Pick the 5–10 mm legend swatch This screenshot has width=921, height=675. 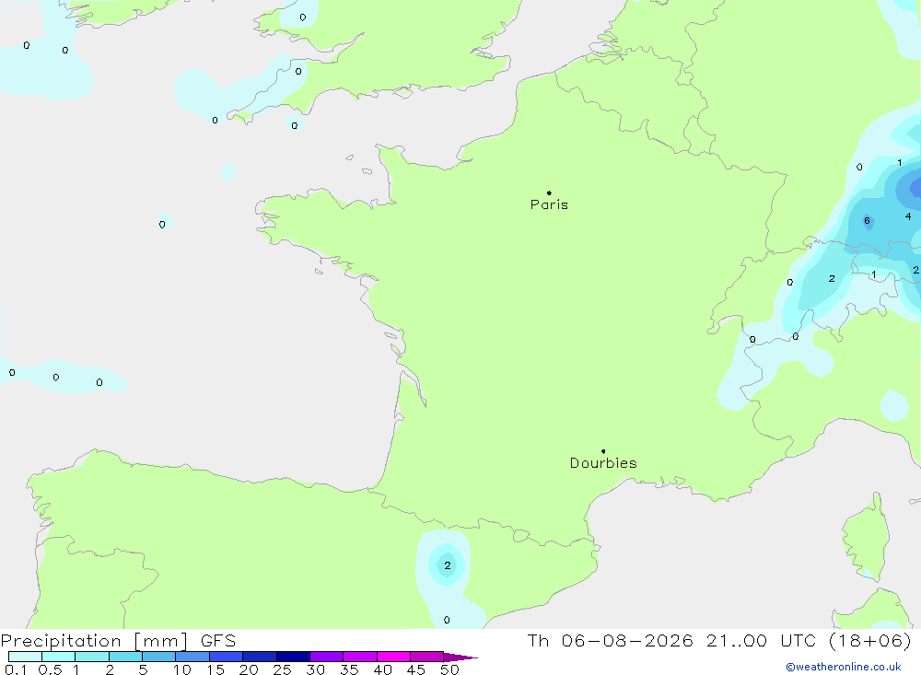click(x=159, y=657)
